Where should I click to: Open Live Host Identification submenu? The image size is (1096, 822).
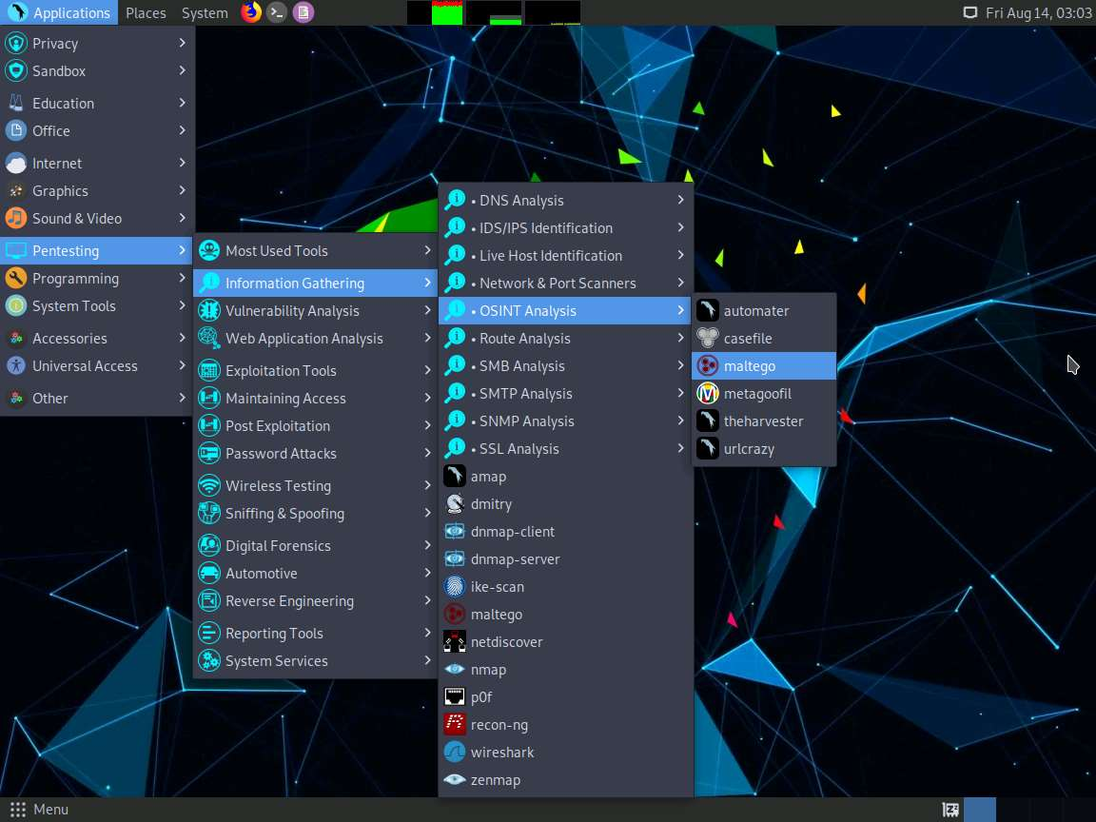[x=565, y=255]
